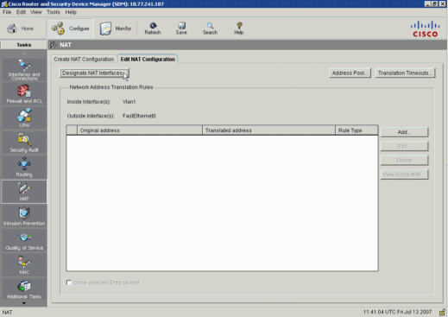Screen dimensions: 448x317
Task: Open the Tools menu
Action: pyautogui.click(x=54, y=12)
